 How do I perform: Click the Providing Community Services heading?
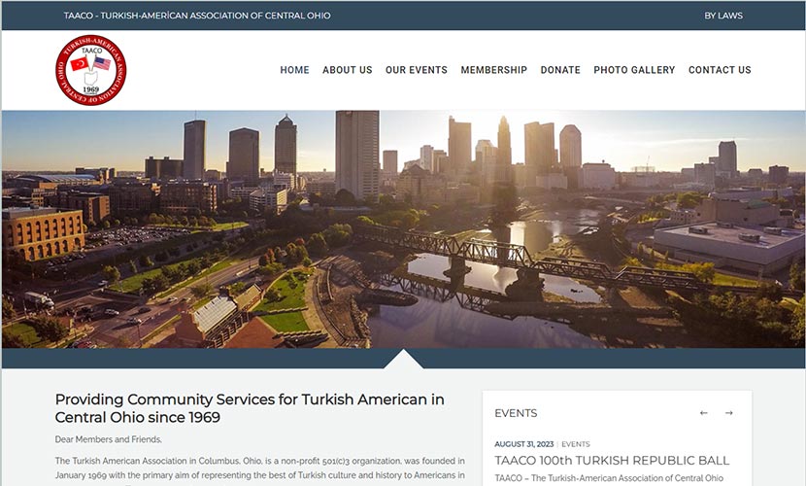250,408
